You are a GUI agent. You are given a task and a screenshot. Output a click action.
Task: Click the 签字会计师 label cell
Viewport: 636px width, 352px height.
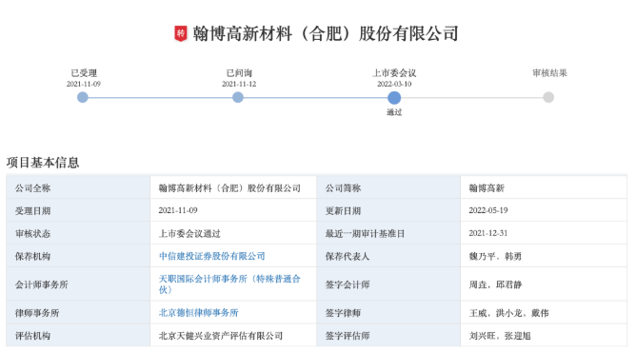[x=388, y=284]
